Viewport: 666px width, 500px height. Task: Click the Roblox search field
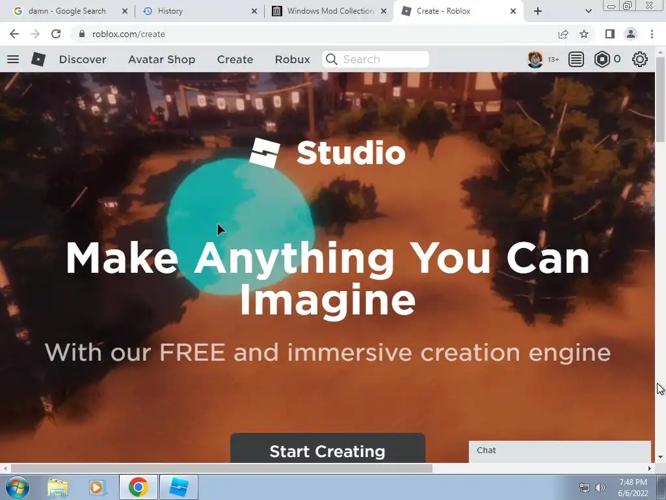point(375,59)
